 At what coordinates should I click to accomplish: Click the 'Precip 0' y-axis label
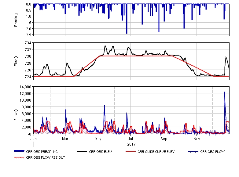click(16, 20)
